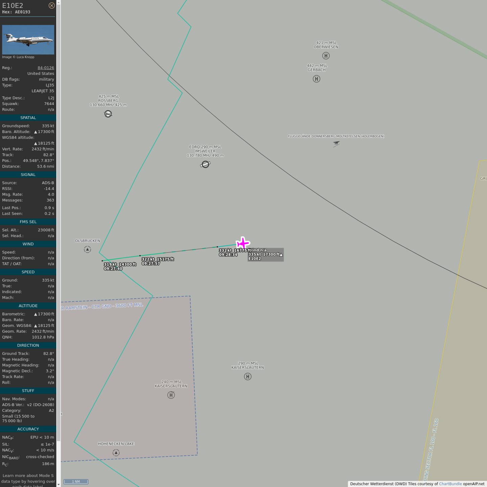Open the ChartBundle attribution link
This screenshot has height=487, width=487.
click(450, 484)
